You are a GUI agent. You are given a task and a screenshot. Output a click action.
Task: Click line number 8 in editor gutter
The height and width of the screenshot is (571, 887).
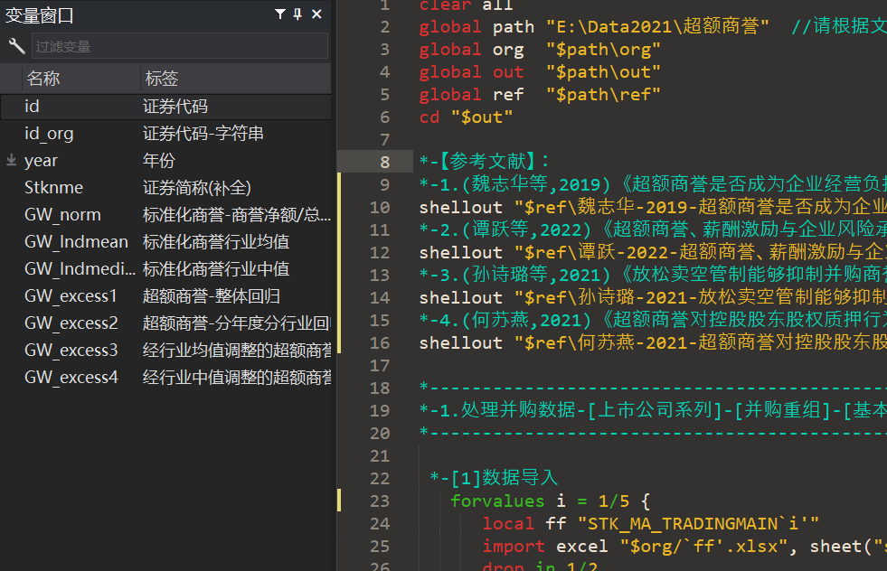pyautogui.click(x=384, y=163)
